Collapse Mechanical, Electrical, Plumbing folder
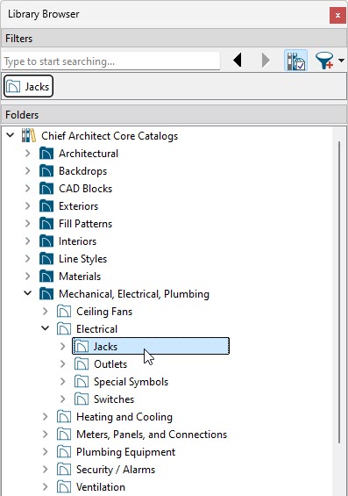 click(28, 293)
